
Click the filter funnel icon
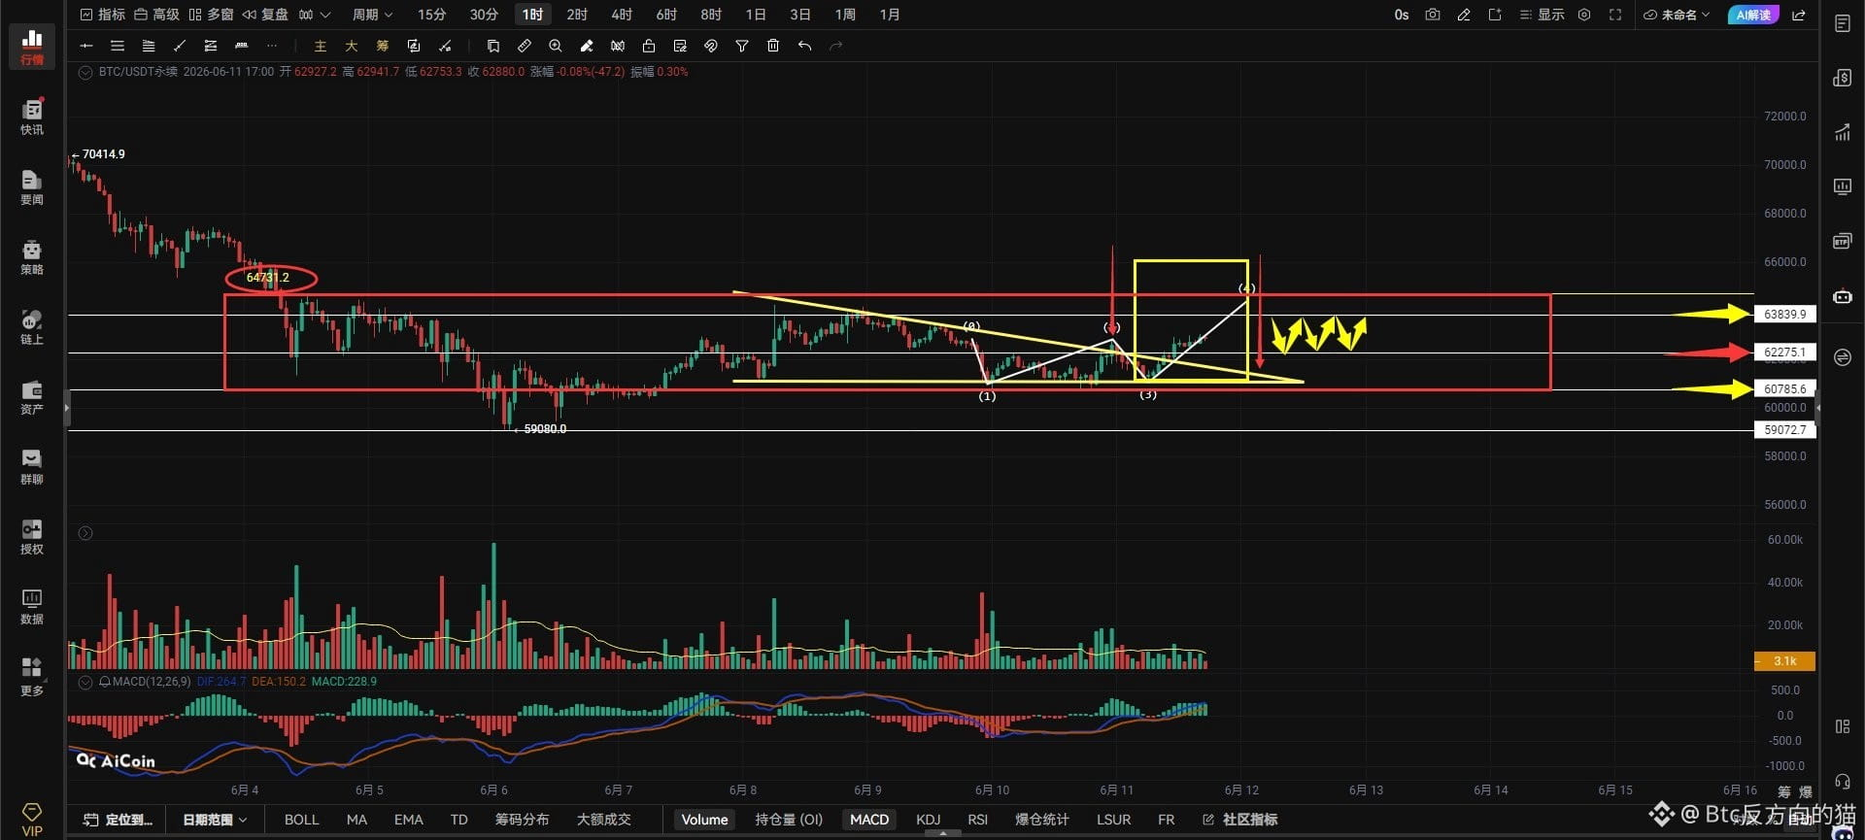(x=742, y=46)
